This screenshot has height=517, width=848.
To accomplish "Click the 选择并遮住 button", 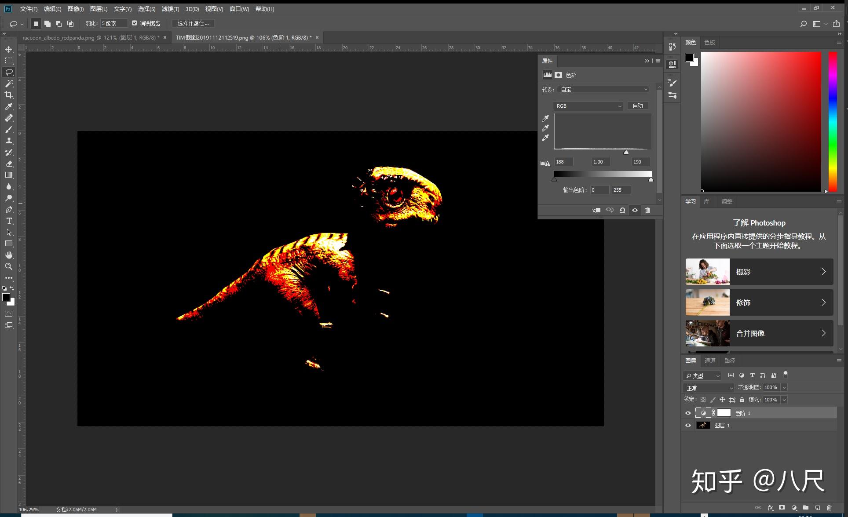I will (x=193, y=23).
